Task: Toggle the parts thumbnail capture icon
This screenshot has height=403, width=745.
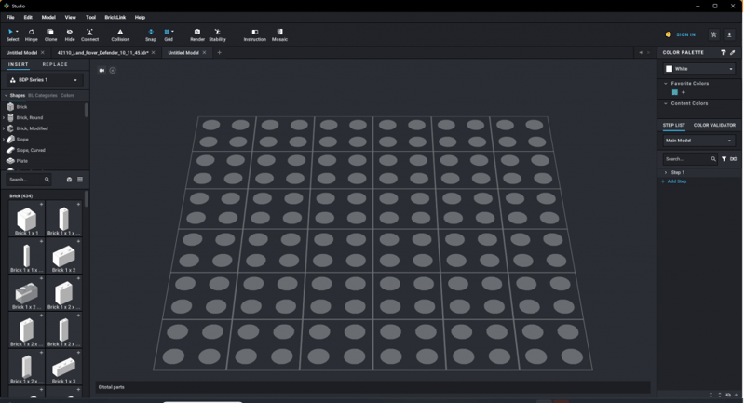Action: click(69, 180)
